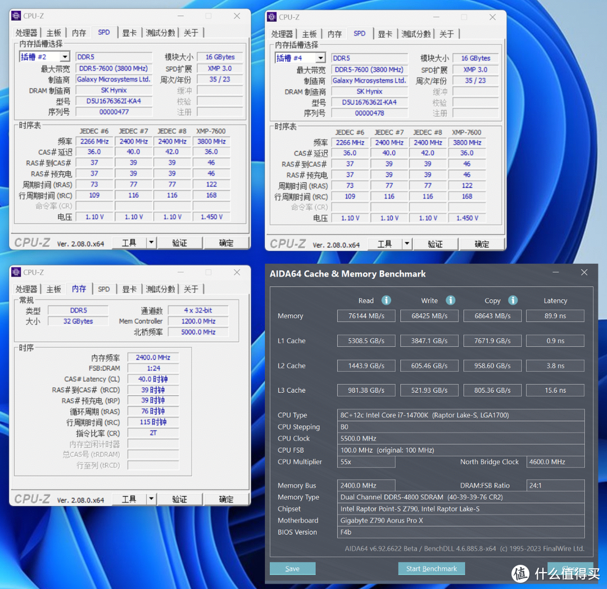
Task: Click serial number 00000478 in slot #4 window
Action: click(369, 113)
